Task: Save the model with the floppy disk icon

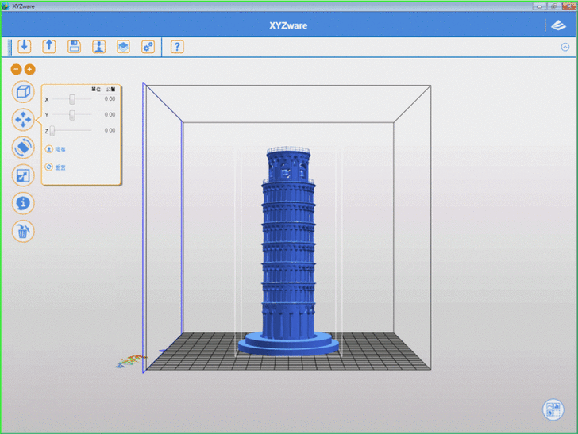Action: [74, 46]
